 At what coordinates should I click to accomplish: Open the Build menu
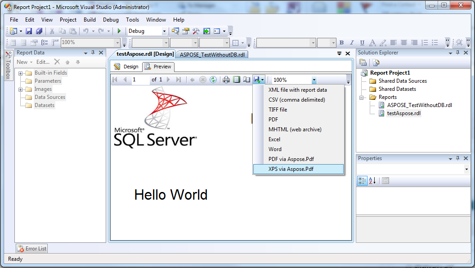click(90, 20)
